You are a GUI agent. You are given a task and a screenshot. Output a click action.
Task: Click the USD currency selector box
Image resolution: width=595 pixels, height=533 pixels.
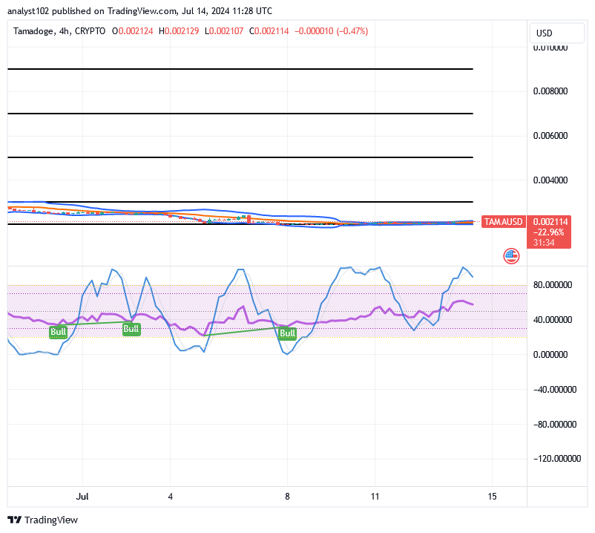click(x=556, y=33)
